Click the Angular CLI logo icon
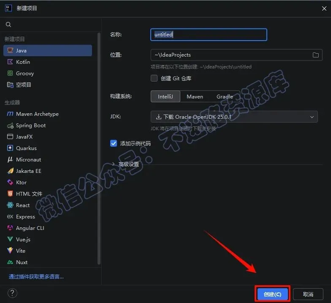Viewport: 331px width, 303px height. (x=10, y=228)
